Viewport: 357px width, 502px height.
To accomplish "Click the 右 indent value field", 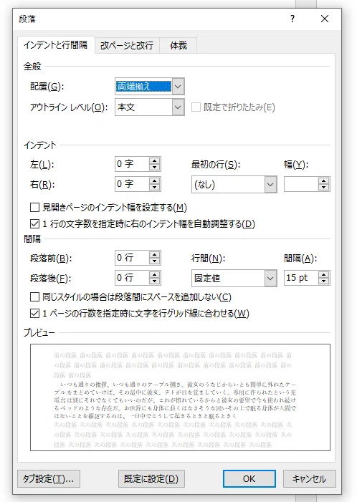I will [x=132, y=184].
